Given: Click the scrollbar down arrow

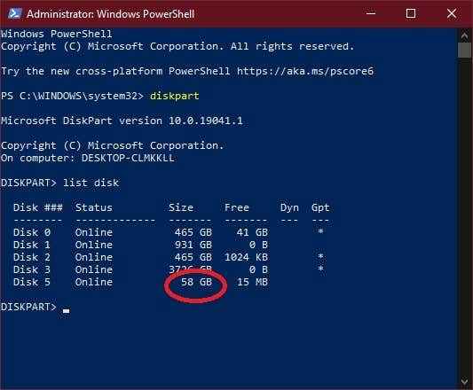Looking at the screenshot, I should (464, 381).
